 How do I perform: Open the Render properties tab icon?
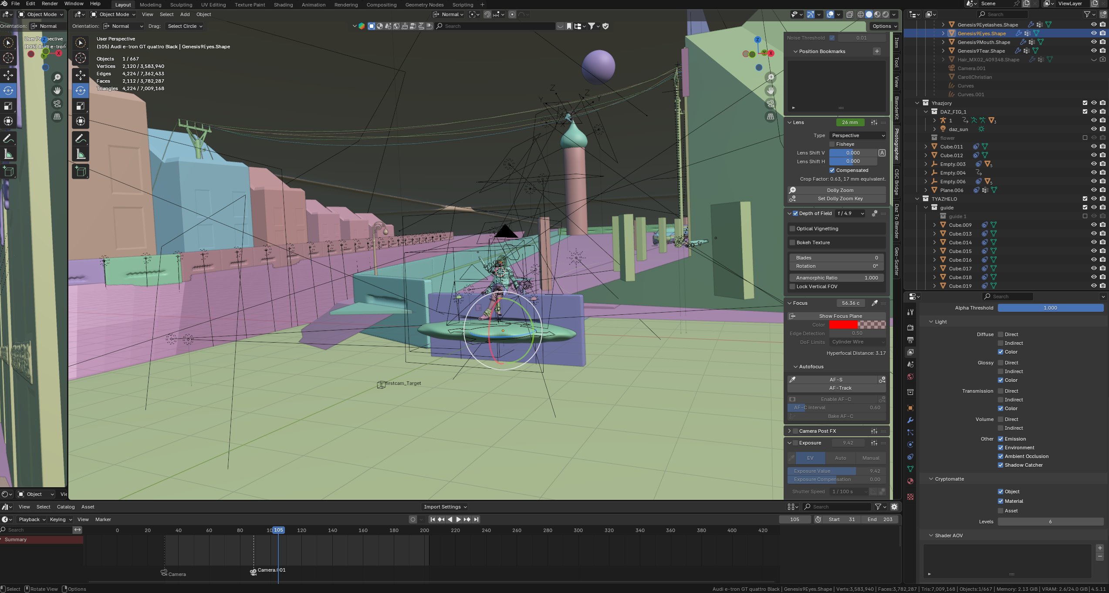click(910, 327)
